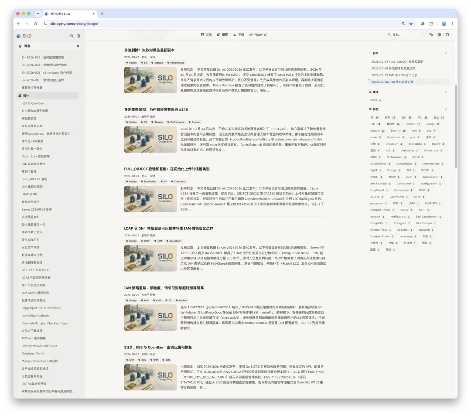Select the BLOG module tag
The width and height of the screenshot is (471, 416).
pyautogui.click(x=375, y=100)
